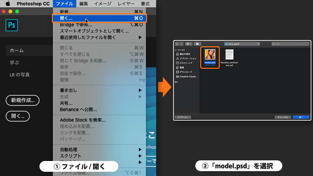Choose 共有… from the File menu
The image size is (313, 176).
[99, 103]
